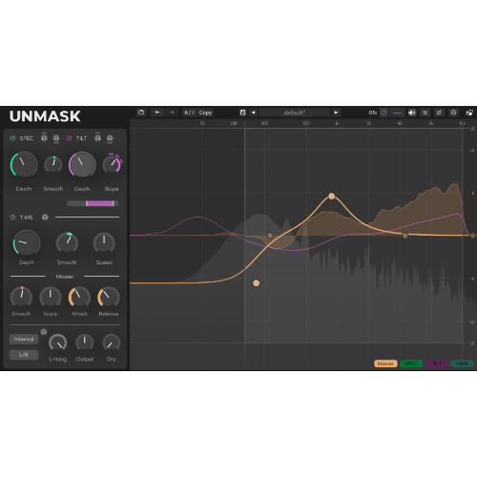Select the orange peak node on curve
The width and height of the screenshot is (477, 477).
pos(331,197)
